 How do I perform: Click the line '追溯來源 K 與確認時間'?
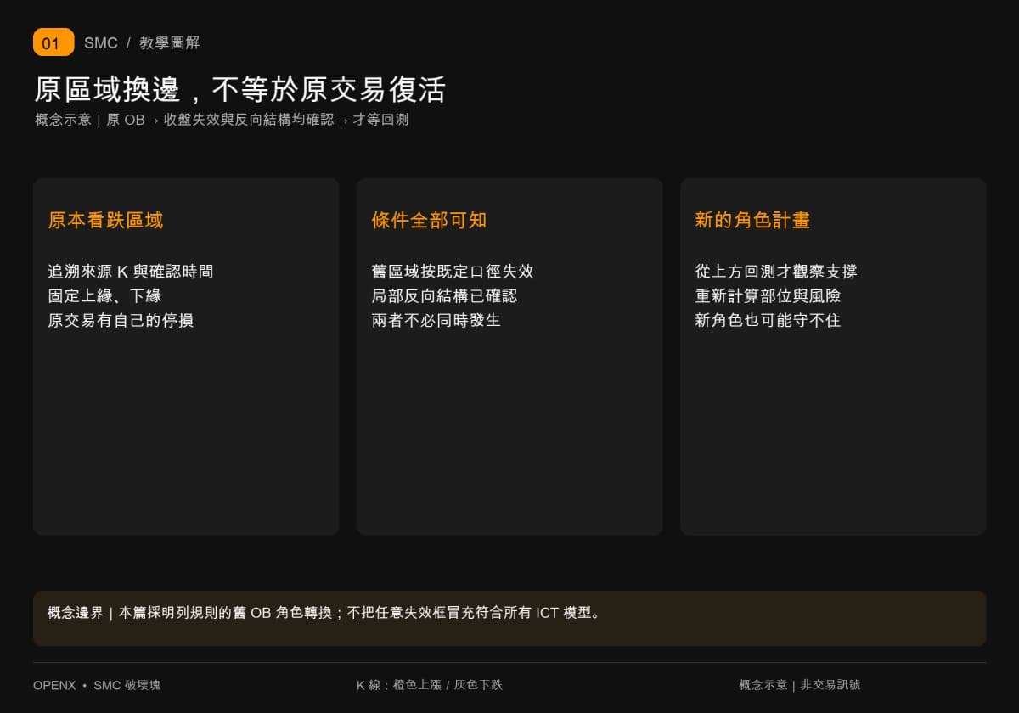[131, 272]
